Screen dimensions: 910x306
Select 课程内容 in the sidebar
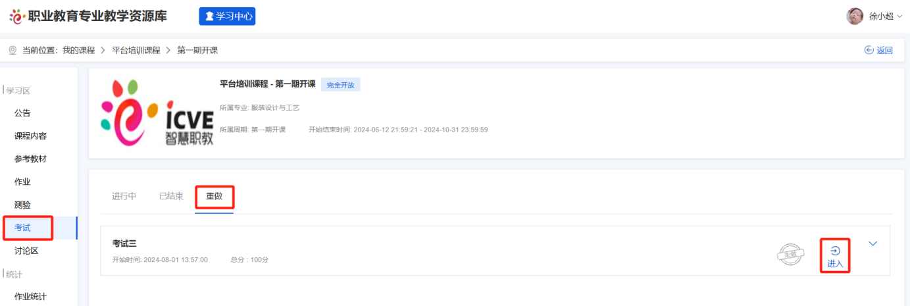point(30,136)
